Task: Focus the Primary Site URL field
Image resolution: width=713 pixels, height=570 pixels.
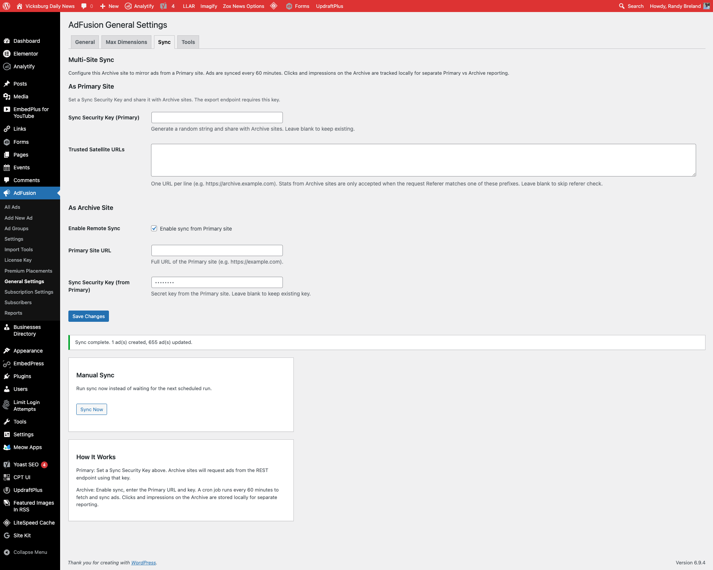Action: pos(217,250)
